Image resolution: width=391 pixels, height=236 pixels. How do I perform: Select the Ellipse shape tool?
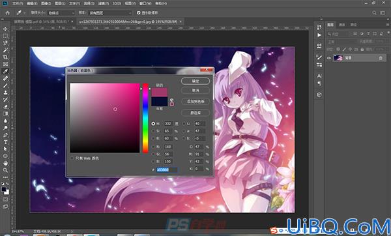(5, 156)
